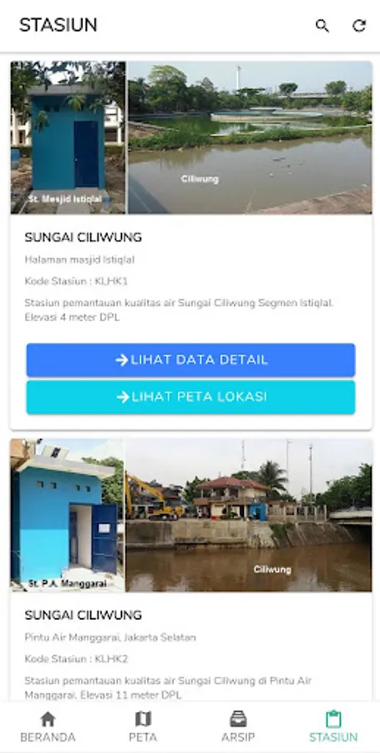380x753 pixels.
Task: Switch to the ARSIP tab label
Action: click(238, 737)
